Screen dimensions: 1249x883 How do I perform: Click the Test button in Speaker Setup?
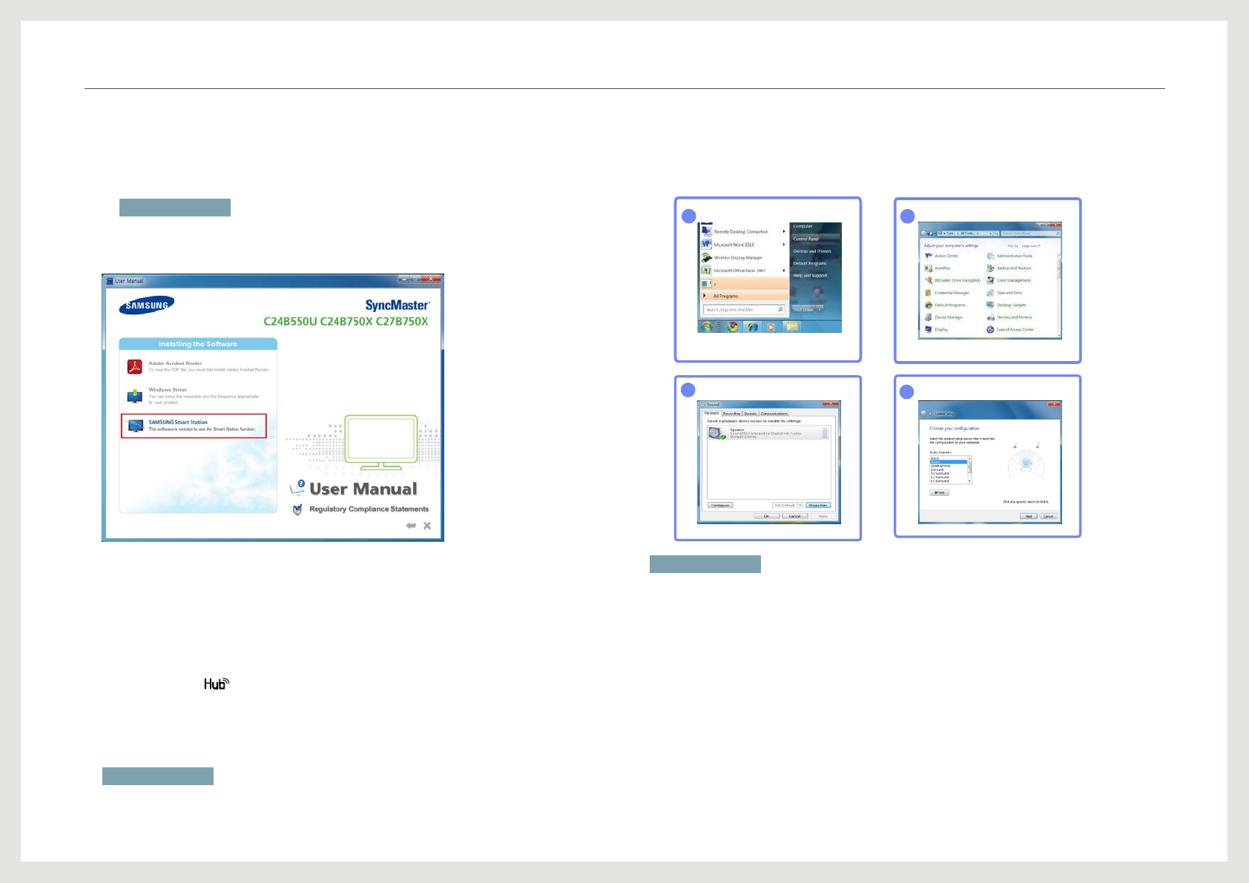[940, 492]
